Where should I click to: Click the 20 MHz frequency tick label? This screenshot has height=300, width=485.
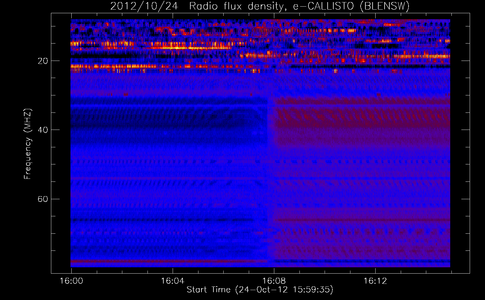43,61
